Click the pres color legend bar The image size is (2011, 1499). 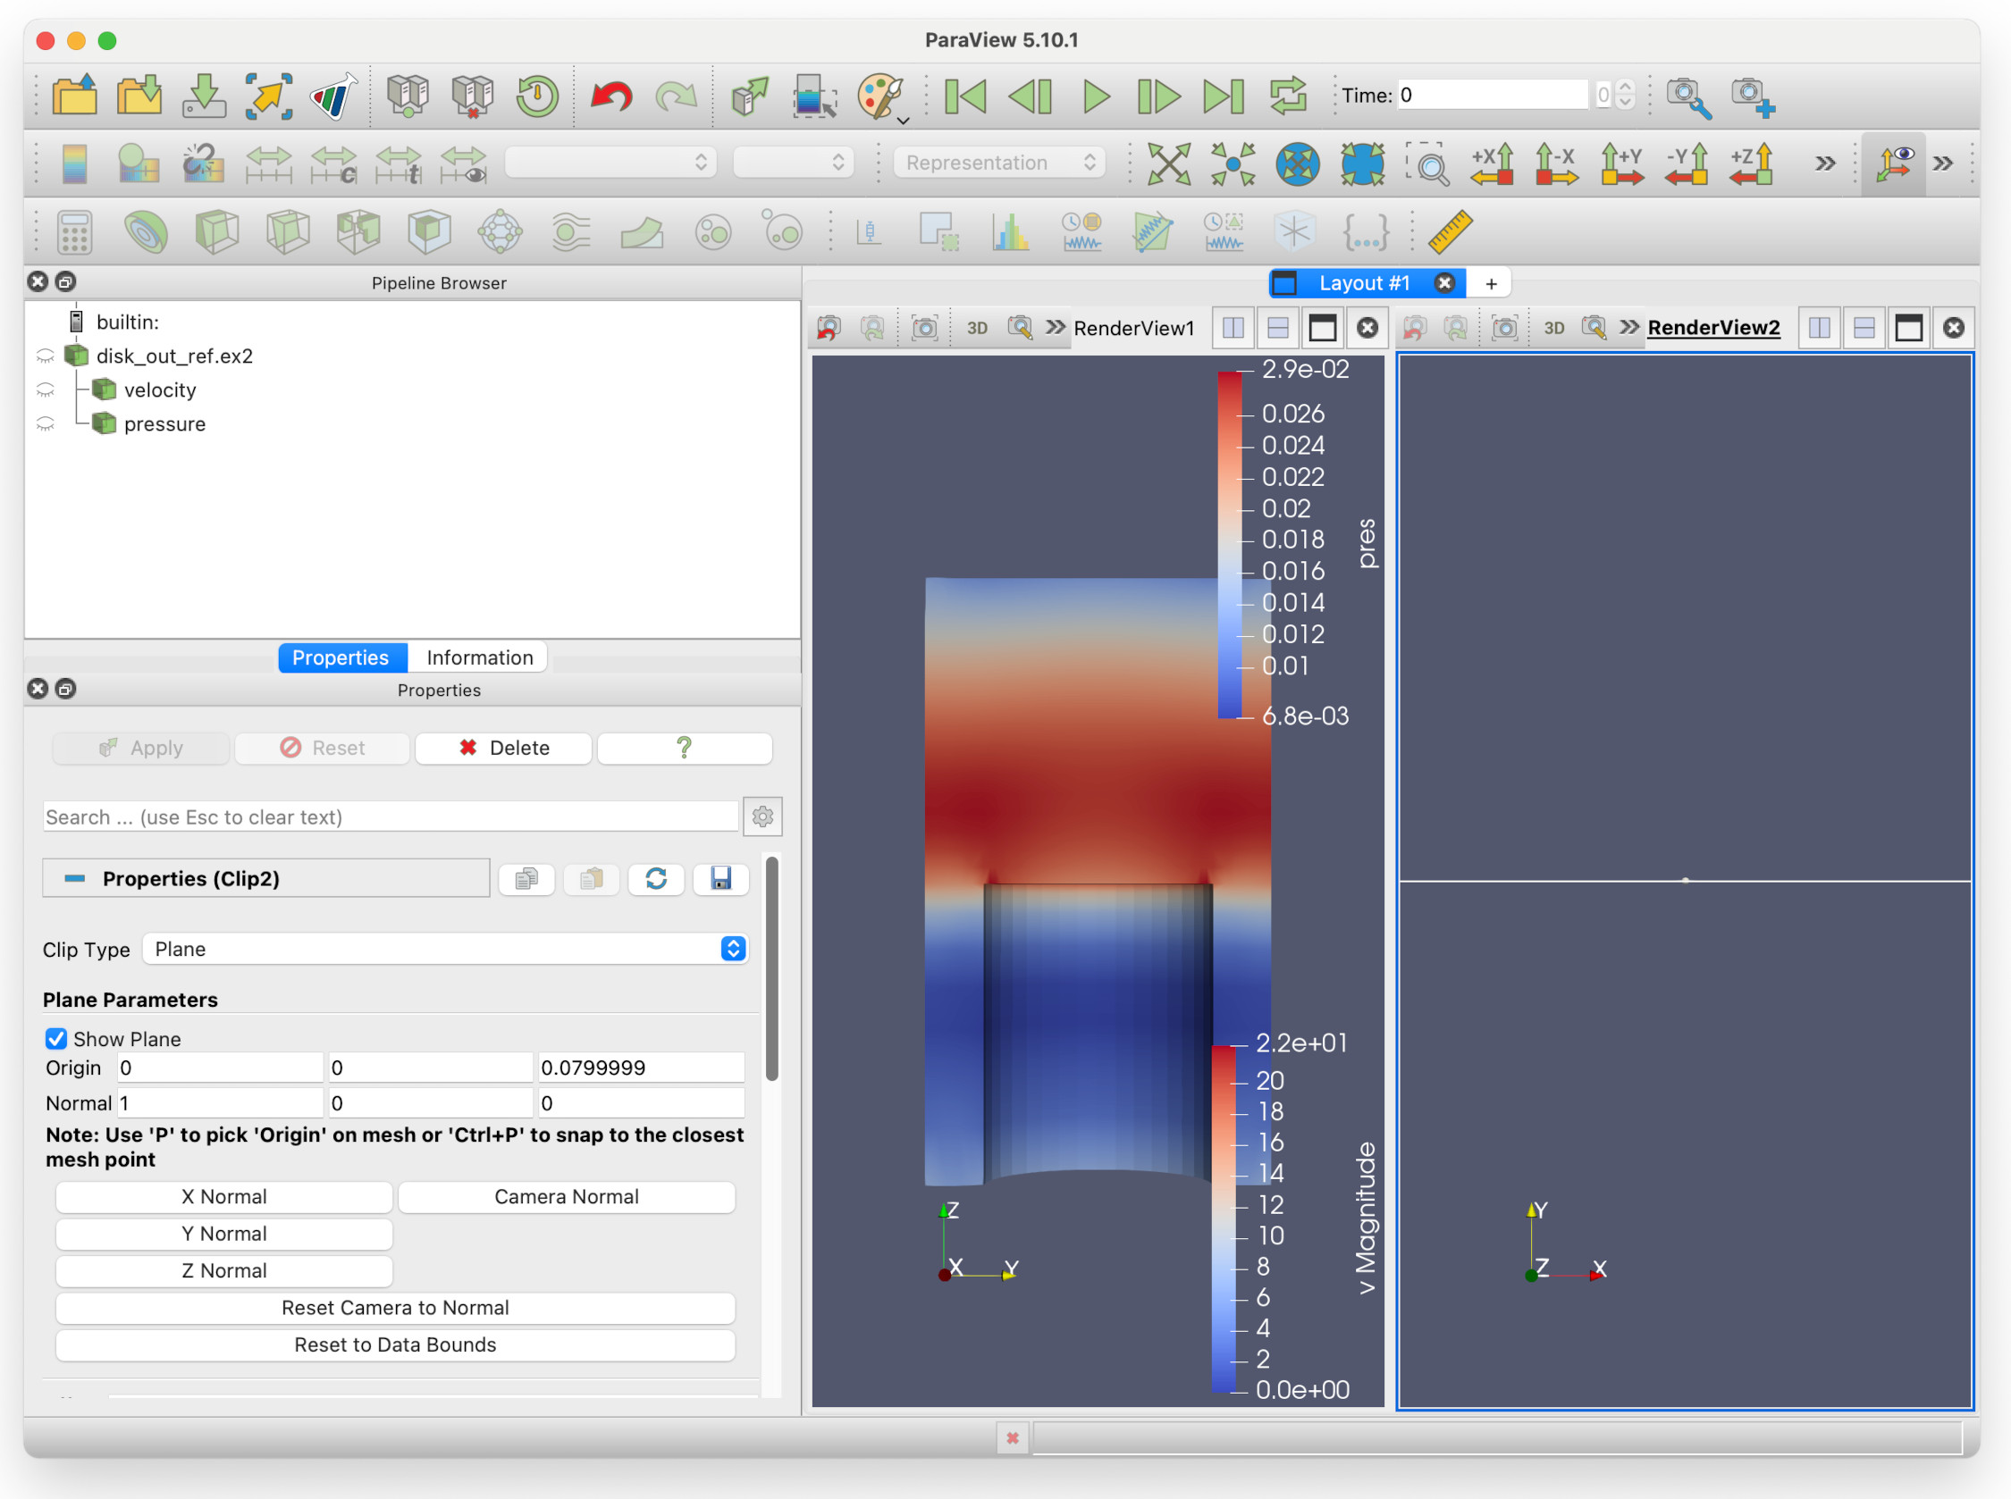[1229, 544]
